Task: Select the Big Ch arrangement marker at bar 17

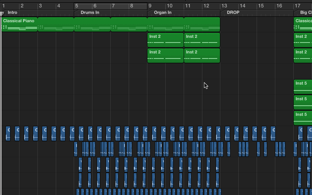Action: [306, 12]
